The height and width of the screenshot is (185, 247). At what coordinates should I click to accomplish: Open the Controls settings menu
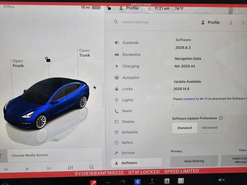pyautogui.click(x=127, y=43)
